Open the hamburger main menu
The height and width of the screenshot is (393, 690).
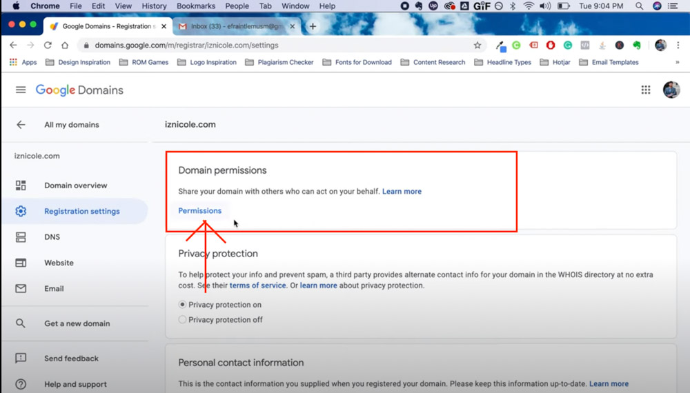(21, 90)
